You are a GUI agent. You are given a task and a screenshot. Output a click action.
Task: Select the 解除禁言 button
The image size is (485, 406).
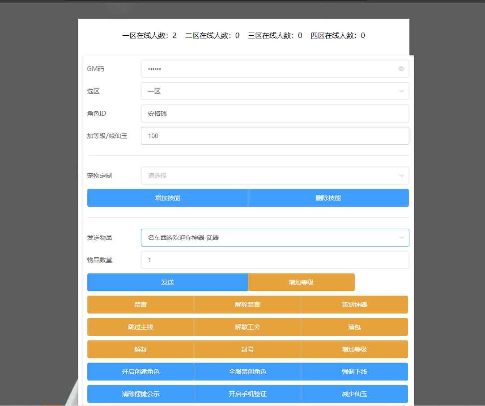(x=247, y=305)
